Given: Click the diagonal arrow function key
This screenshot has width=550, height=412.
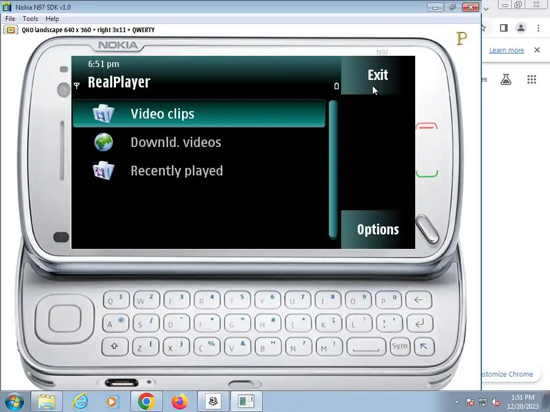Looking at the screenshot, I should [x=424, y=347].
